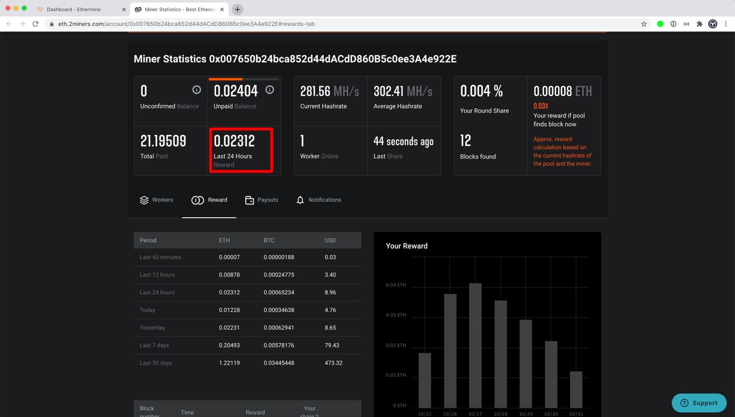Open the browser profile avatar
This screenshot has height=417, width=735.
click(x=713, y=24)
